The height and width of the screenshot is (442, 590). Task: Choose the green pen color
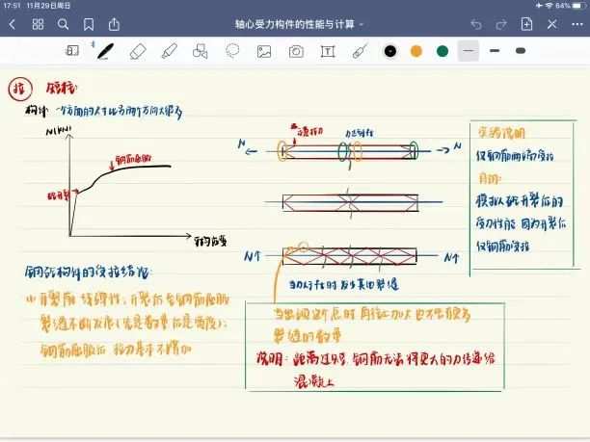(442, 51)
